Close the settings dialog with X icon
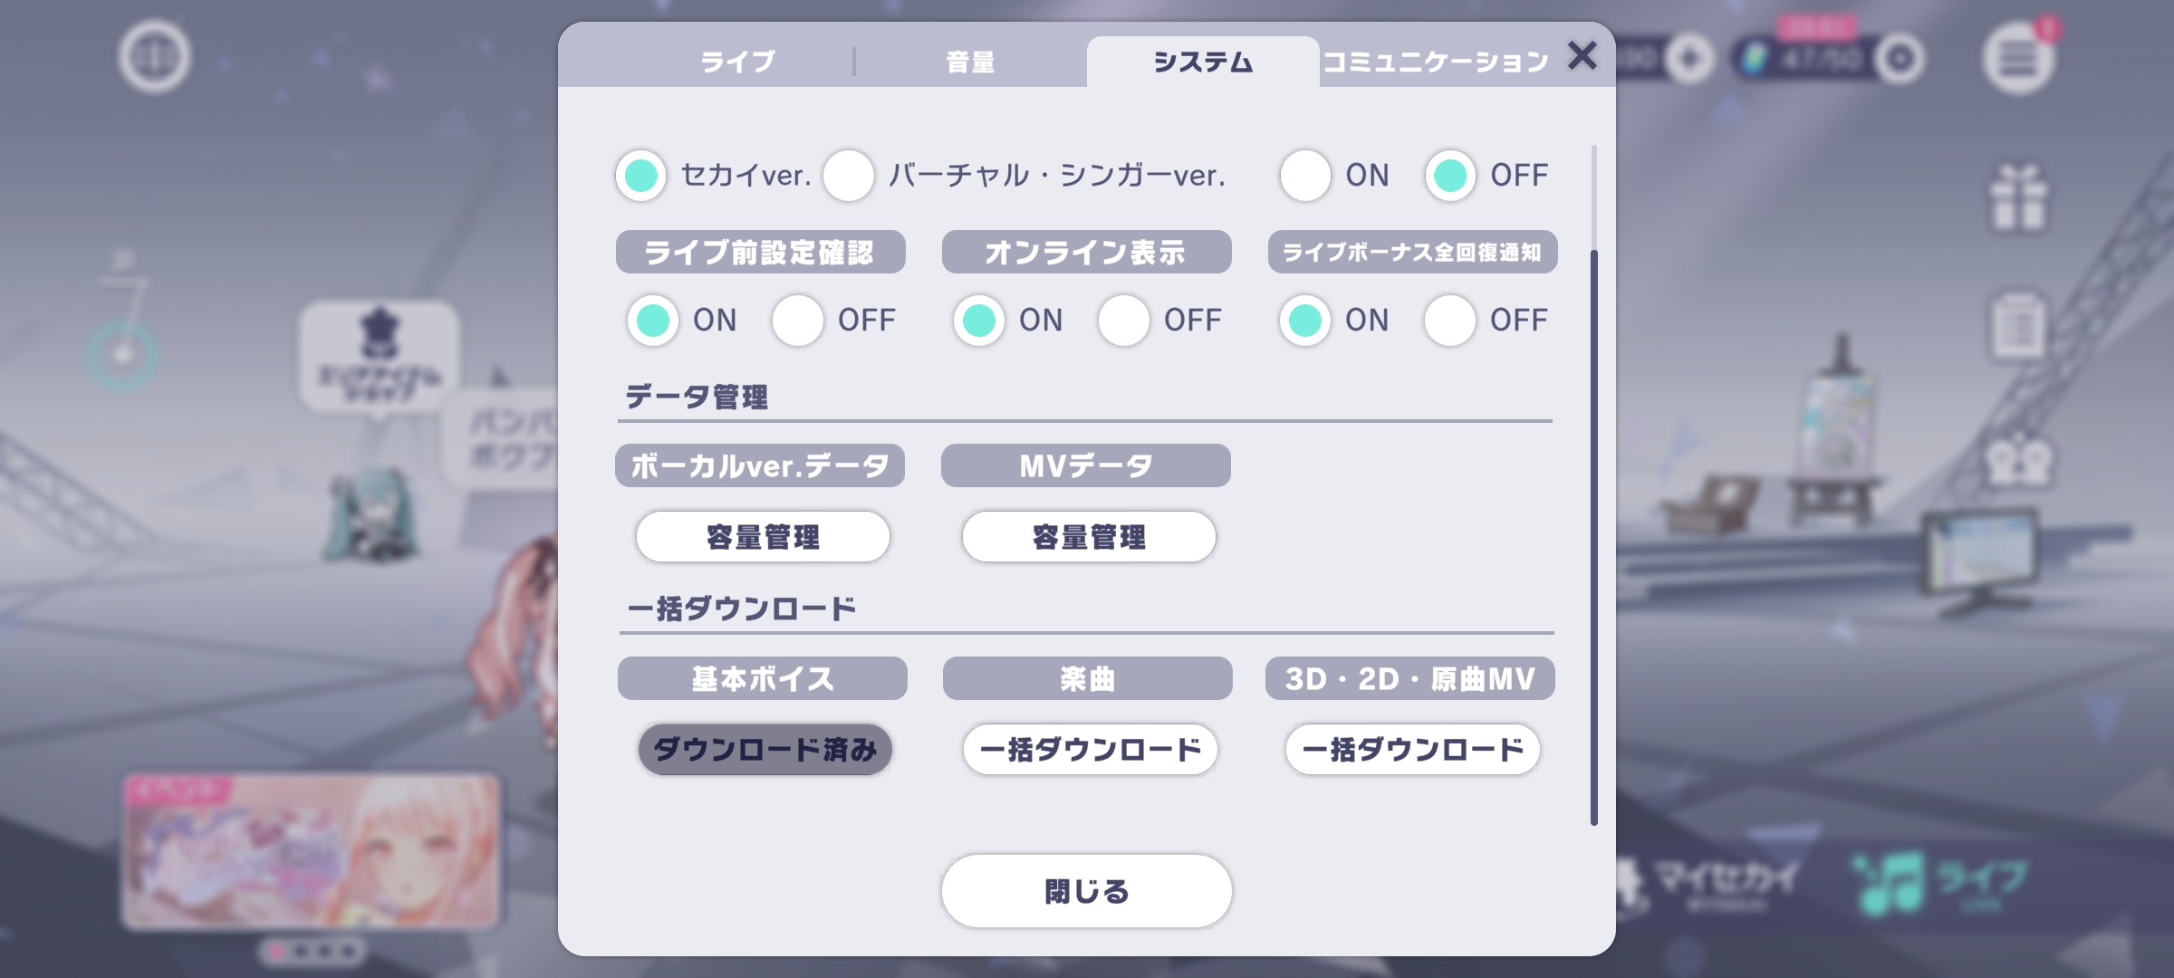 pos(1582,56)
